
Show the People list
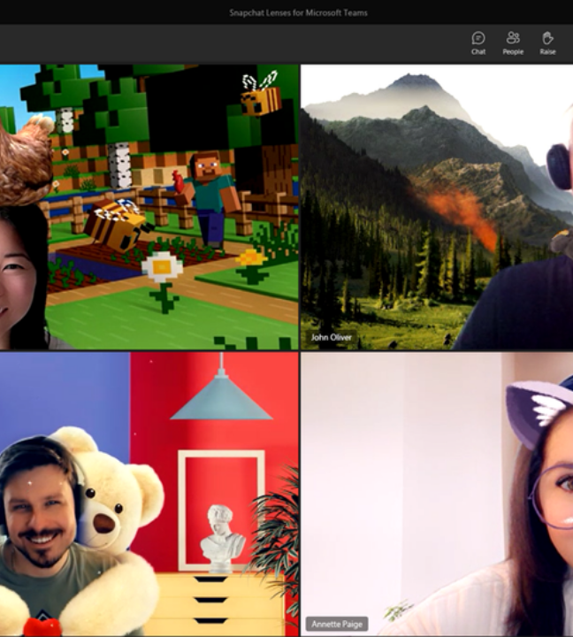[x=513, y=43]
